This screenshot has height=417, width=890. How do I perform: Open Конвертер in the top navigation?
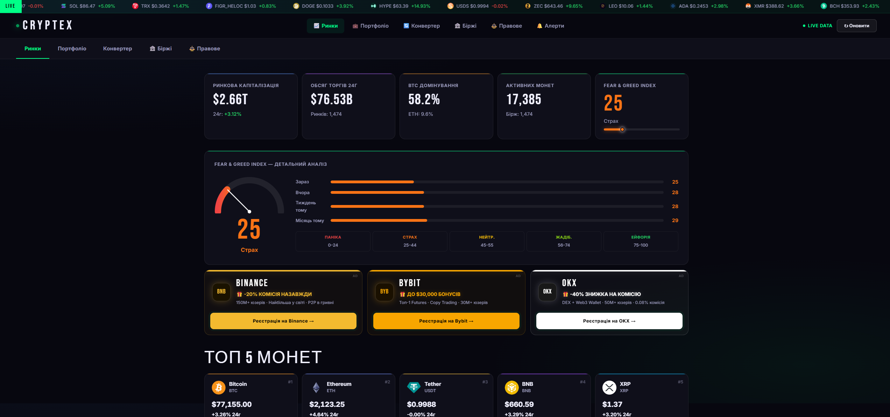pyautogui.click(x=422, y=26)
